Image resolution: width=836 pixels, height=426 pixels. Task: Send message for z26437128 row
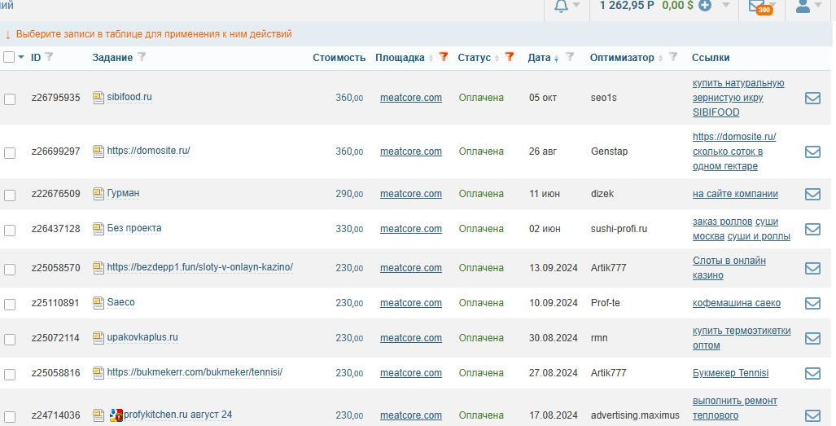812,229
